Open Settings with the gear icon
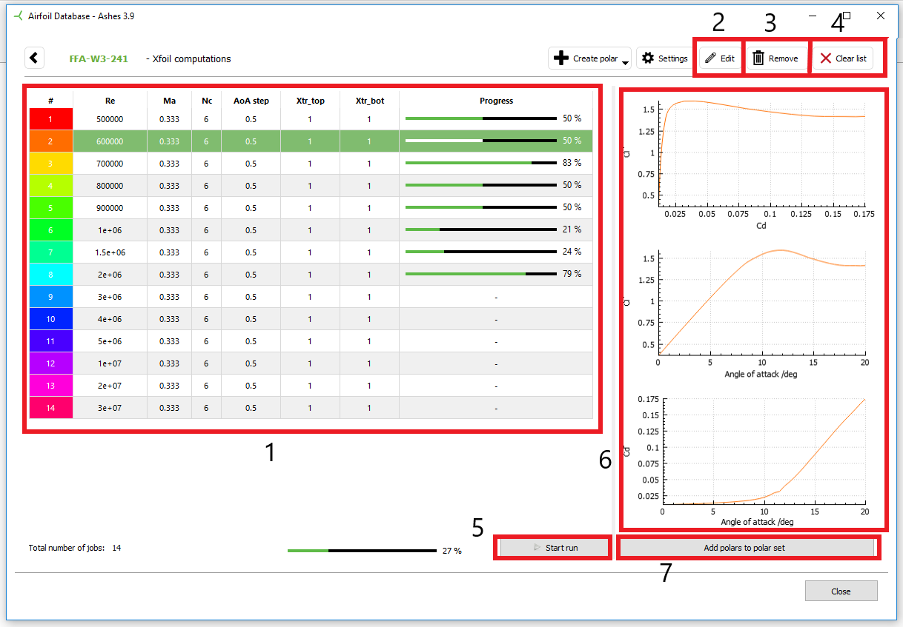The height and width of the screenshot is (627, 903). (648, 58)
